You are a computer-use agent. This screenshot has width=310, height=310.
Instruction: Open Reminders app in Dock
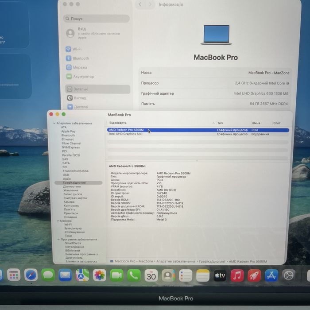click(x=186, y=275)
